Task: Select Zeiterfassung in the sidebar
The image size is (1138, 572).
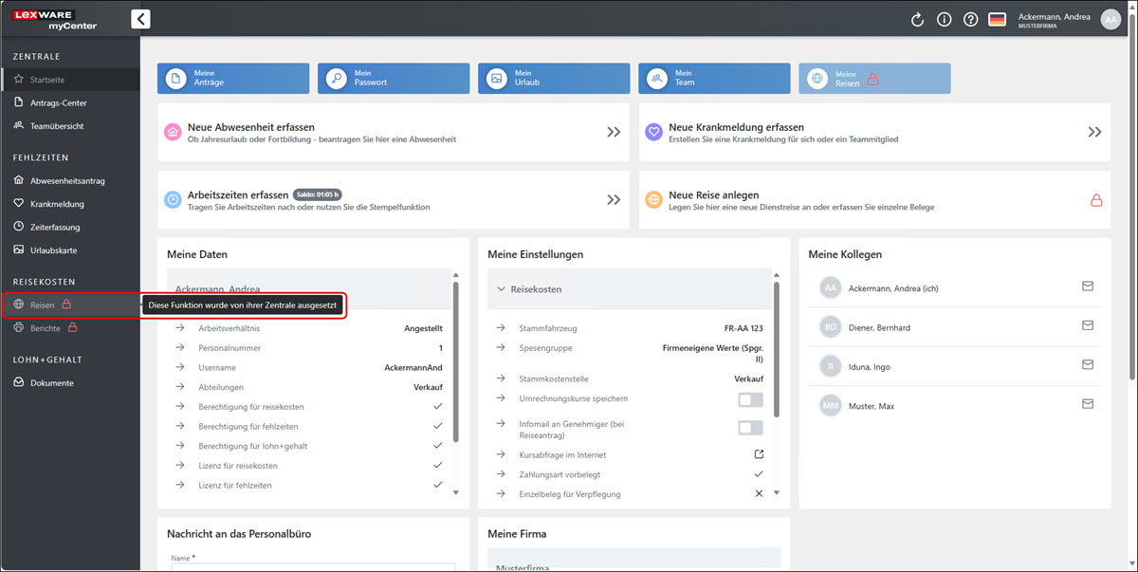Action: click(x=55, y=227)
